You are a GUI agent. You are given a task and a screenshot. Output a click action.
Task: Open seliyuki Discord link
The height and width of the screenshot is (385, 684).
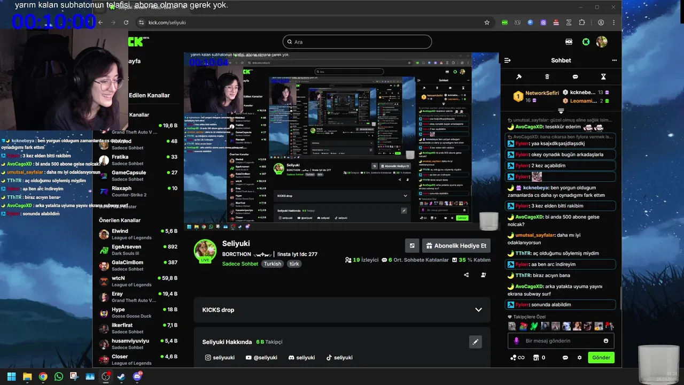click(x=301, y=358)
